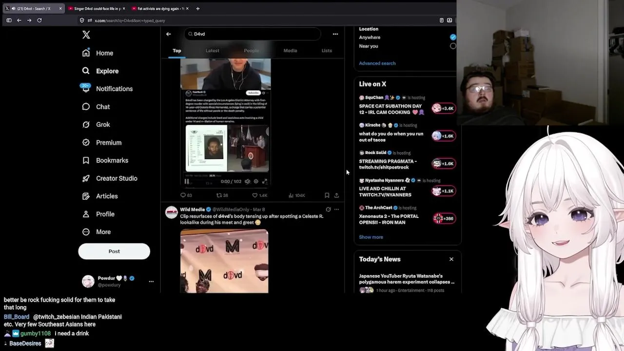Click browser back arrow button
Viewport: 624px width, 351px height.
19,20
